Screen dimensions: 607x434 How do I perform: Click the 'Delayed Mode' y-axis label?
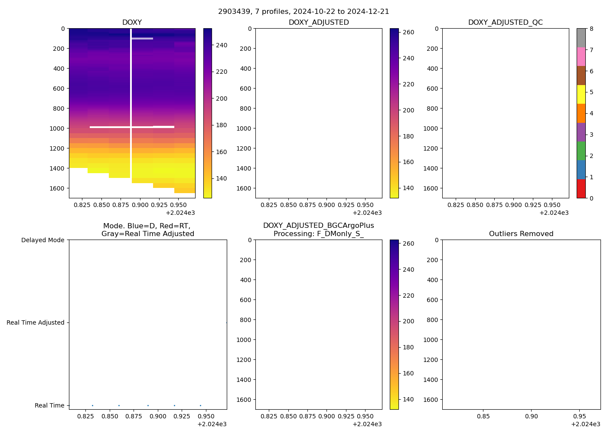(42, 240)
